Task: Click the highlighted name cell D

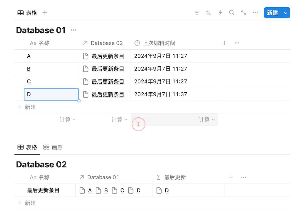Action: [51, 94]
